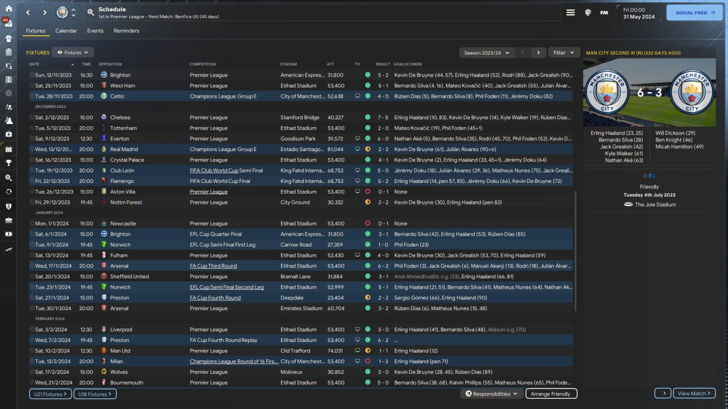Switch to the Calendar tab
This screenshot has width=728, height=409.
(66, 31)
